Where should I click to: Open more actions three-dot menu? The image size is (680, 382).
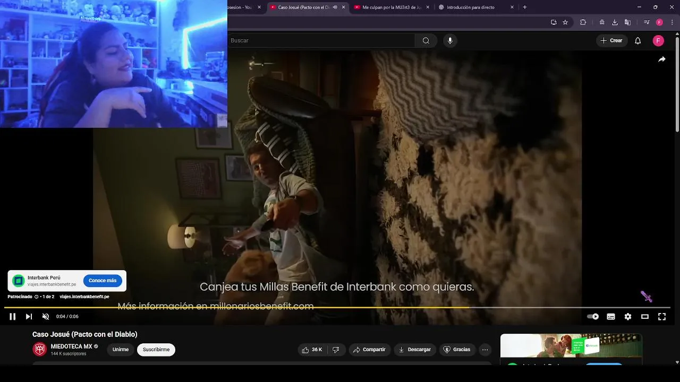tap(484, 350)
